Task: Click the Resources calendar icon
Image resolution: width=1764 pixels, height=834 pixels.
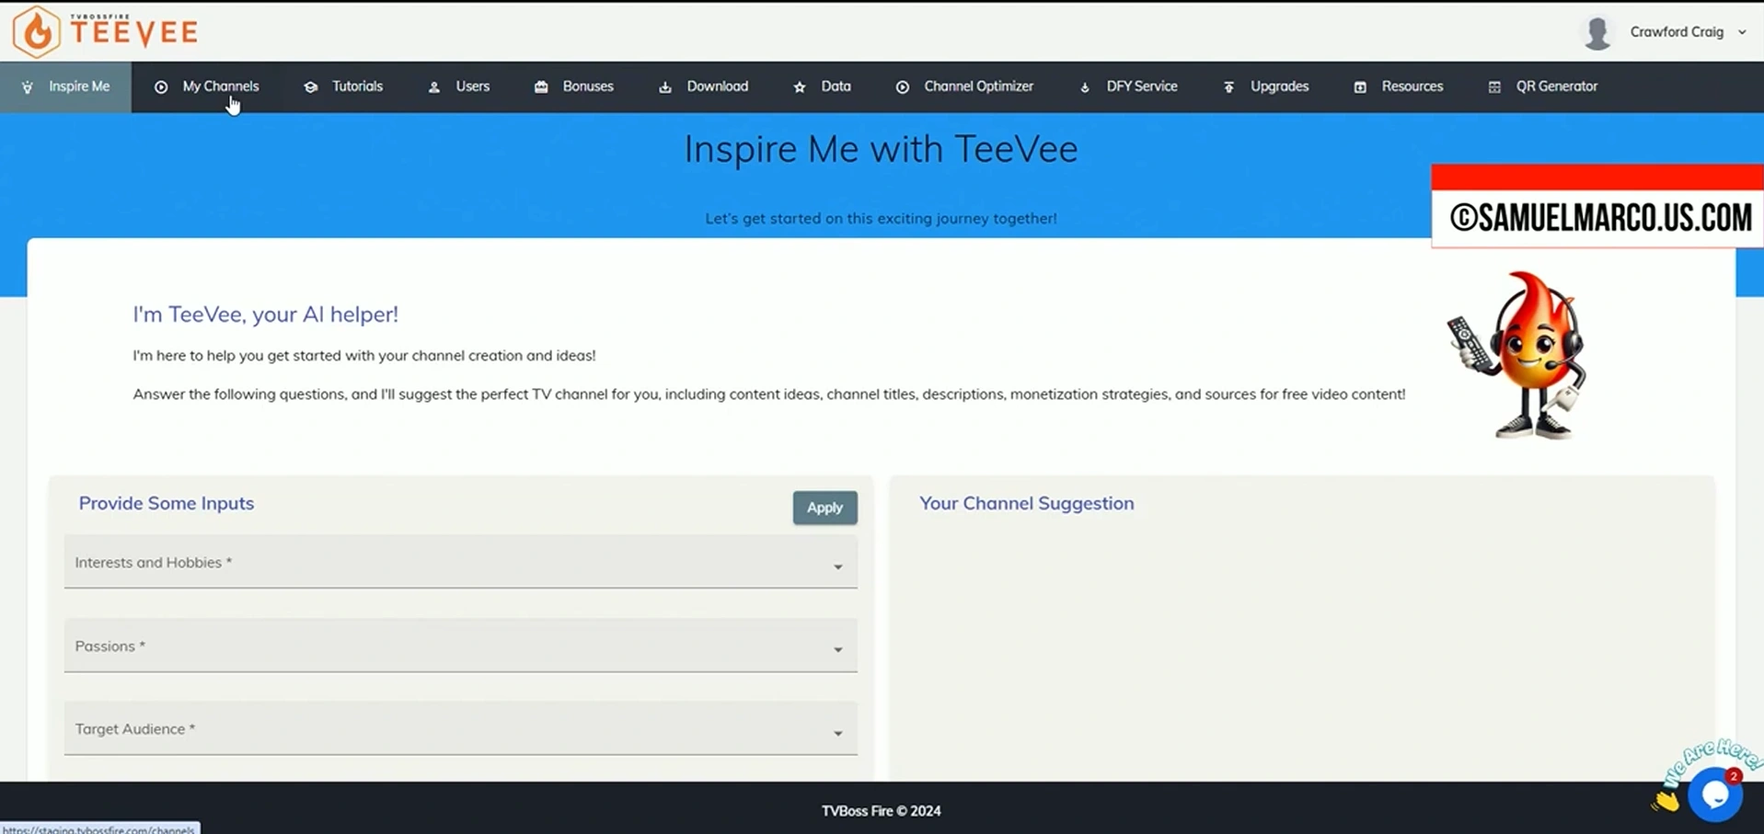Action: click(x=1360, y=87)
